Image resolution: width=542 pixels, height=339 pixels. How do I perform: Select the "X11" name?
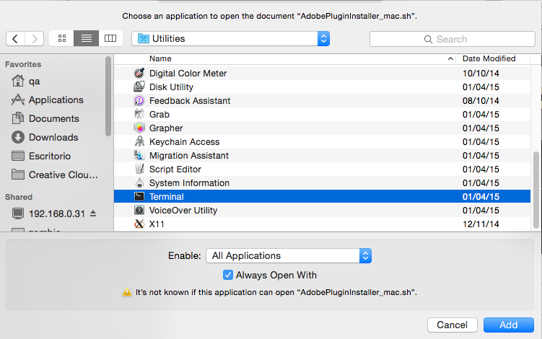[157, 224]
